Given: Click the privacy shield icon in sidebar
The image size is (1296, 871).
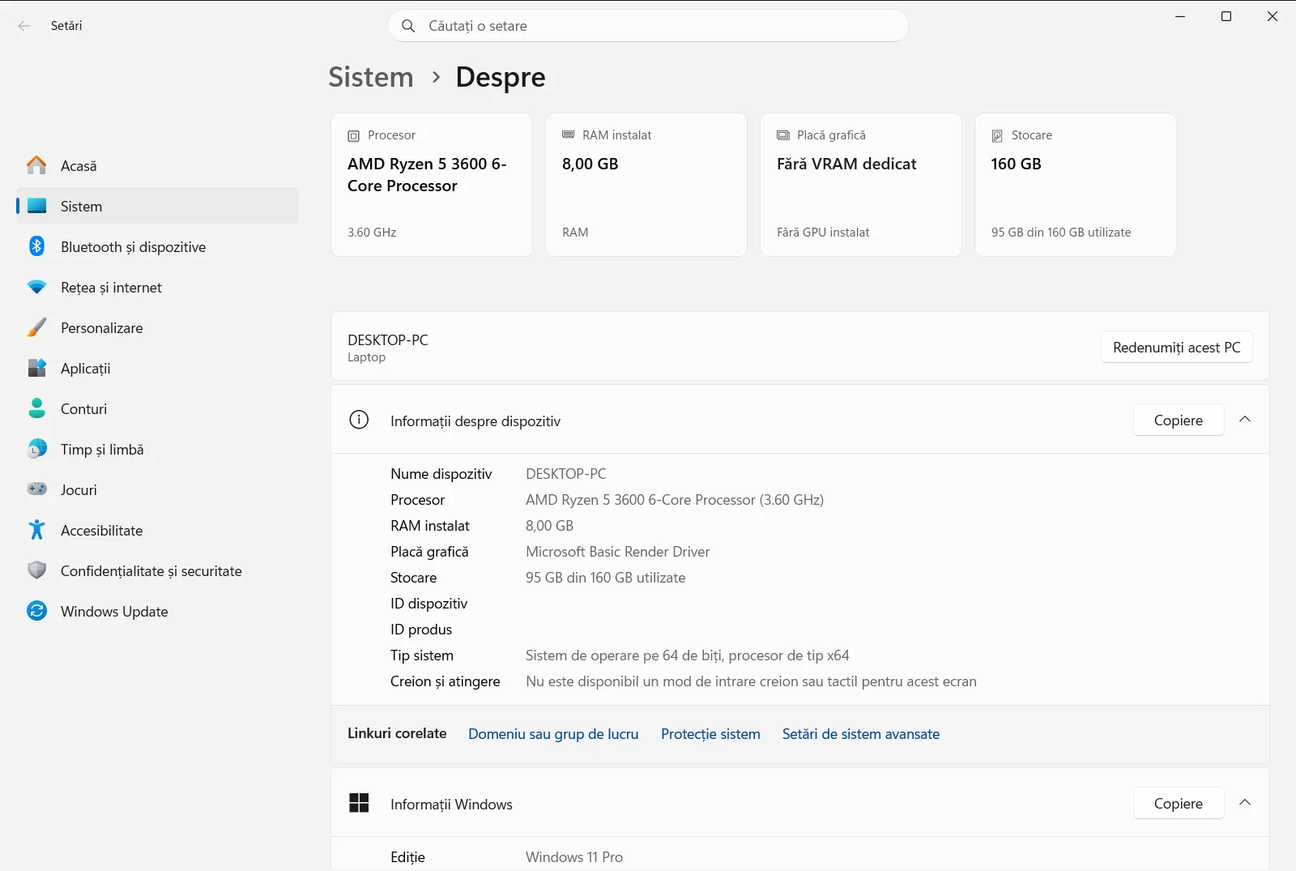Looking at the screenshot, I should pyautogui.click(x=36, y=570).
